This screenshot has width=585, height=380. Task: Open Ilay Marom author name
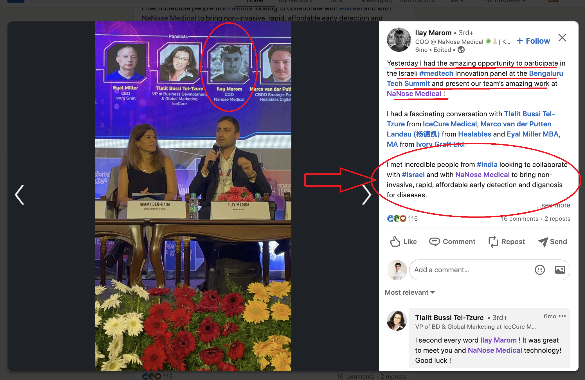pyautogui.click(x=433, y=33)
